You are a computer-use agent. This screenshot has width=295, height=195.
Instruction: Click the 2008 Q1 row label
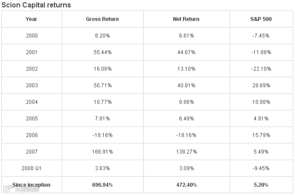pos(32,168)
